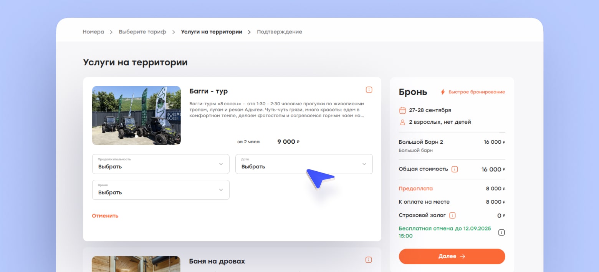Open info icon on Багги - тур card
The image size is (599, 272).
[369, 90]
